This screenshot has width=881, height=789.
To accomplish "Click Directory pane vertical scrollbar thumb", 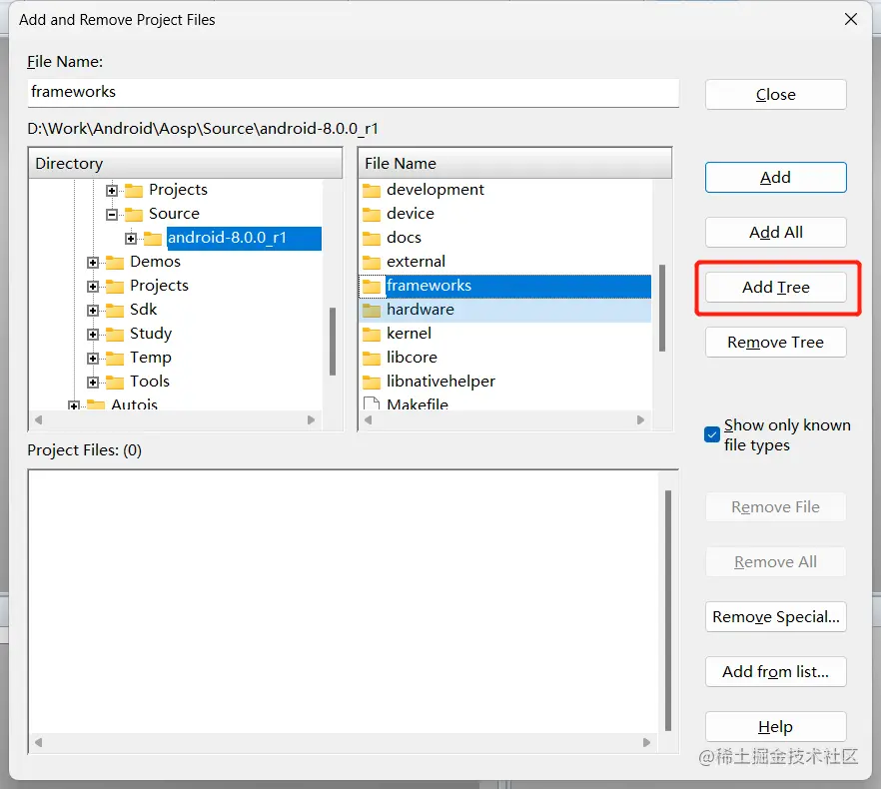I will click(333, 342).
